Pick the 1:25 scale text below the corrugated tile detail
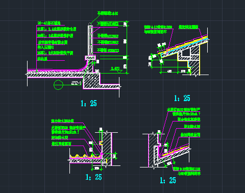The height and width of the screenshot is (193, 245). 93,177
